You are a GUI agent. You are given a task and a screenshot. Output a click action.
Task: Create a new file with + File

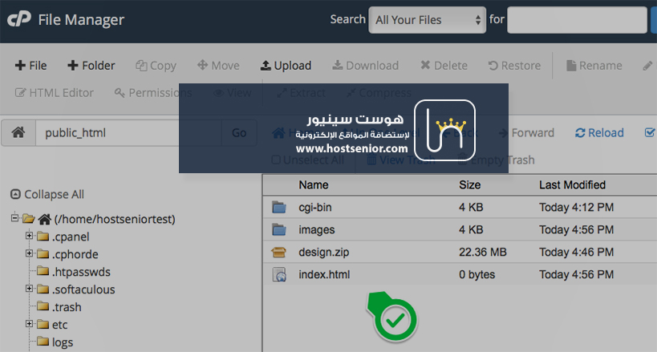coord(30,66)
